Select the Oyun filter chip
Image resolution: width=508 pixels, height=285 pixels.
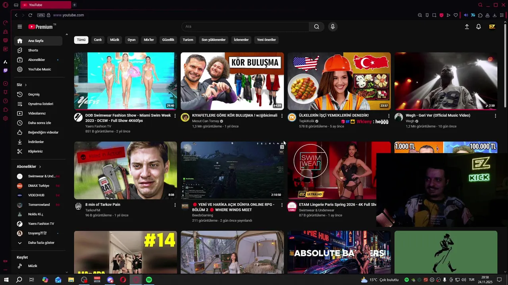131,40
